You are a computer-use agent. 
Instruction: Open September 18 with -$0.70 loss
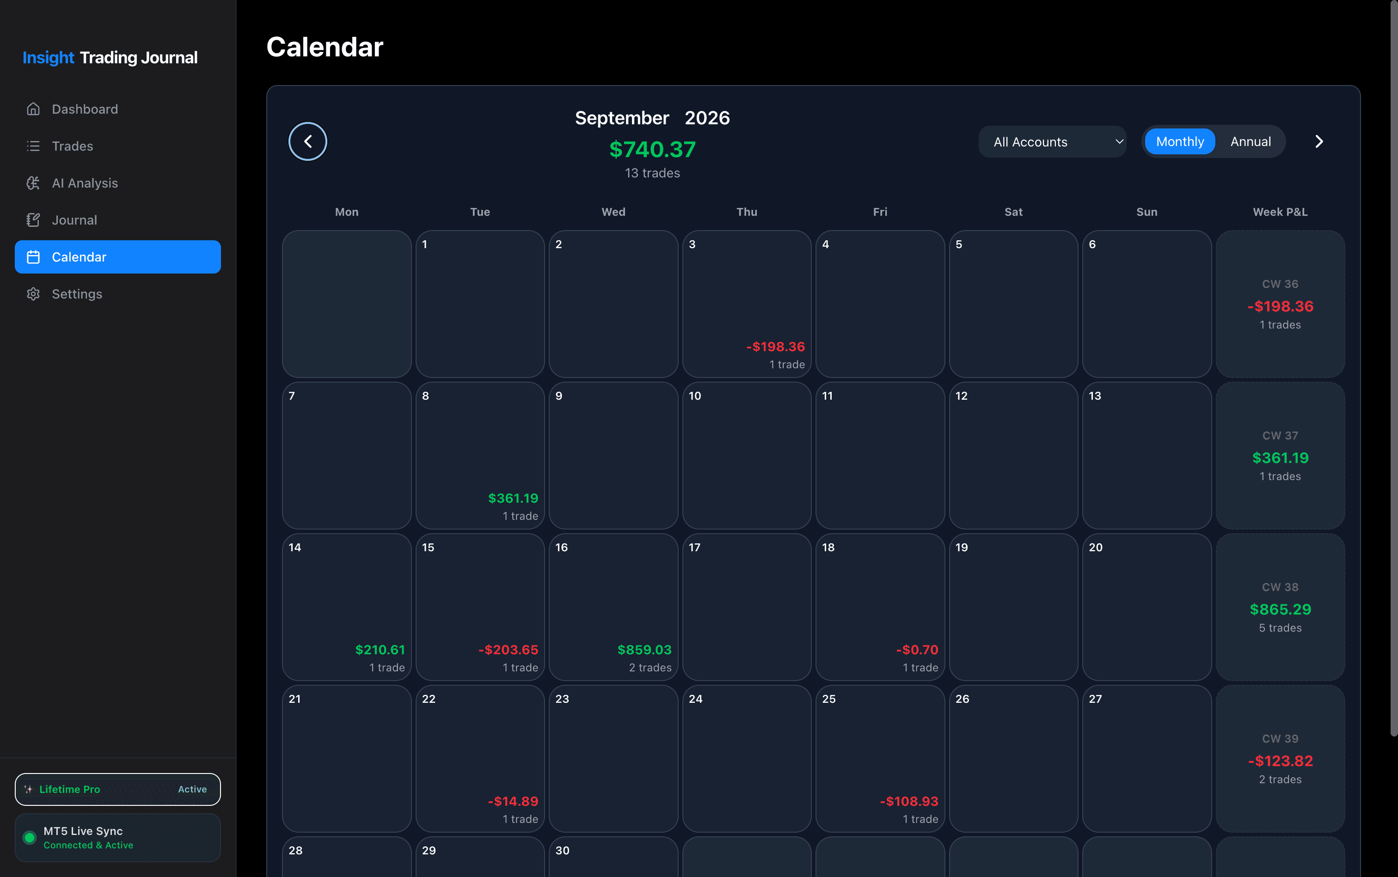click(x=880, y=607)
